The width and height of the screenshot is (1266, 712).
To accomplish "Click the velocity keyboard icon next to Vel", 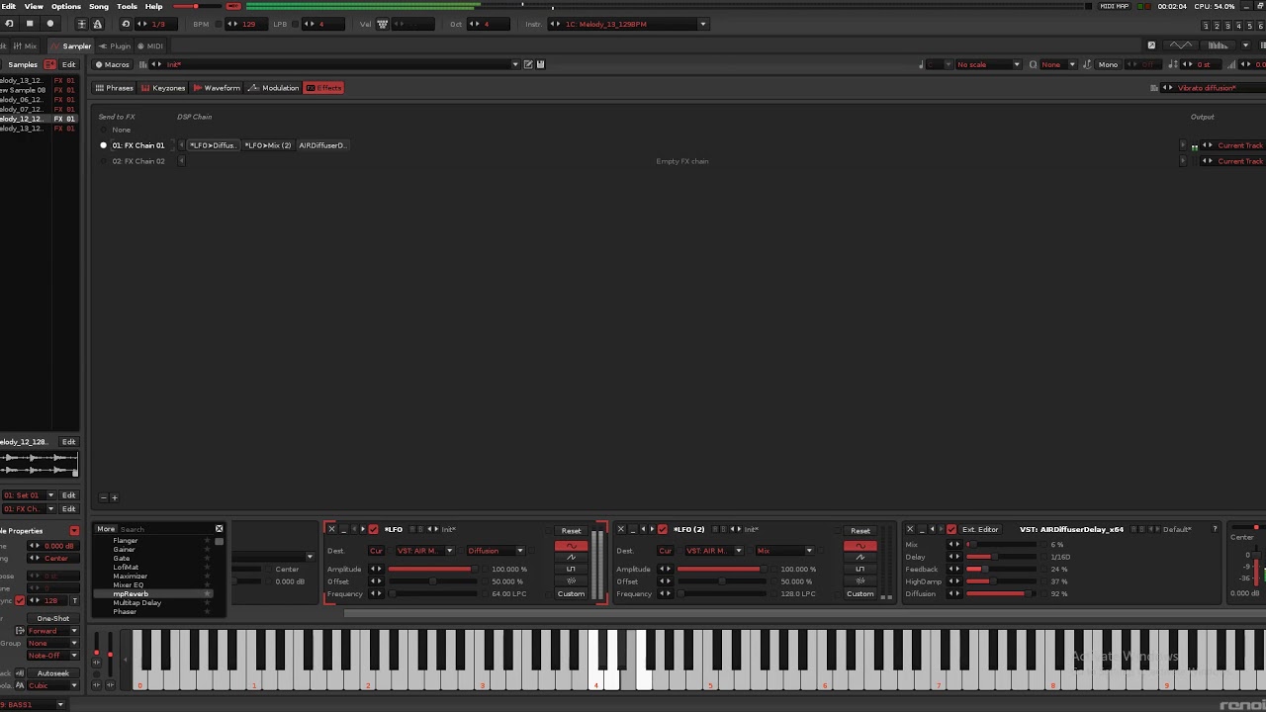I will pos(383,24).
